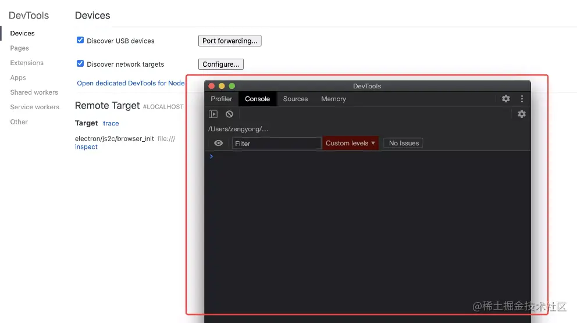The width and height of the screenshot is (577, 323).
Task: Open Service workers in the sidebar
Action: 34,107
